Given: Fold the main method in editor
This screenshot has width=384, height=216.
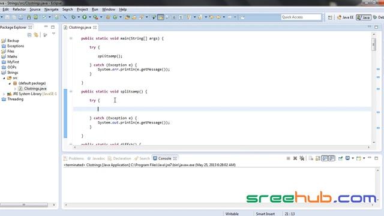Looking at the screenshot, I should [71, 38].
